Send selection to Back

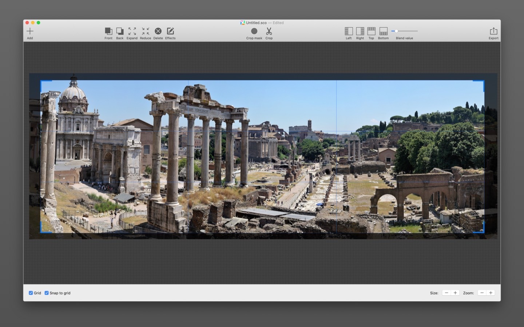point(120,31)
